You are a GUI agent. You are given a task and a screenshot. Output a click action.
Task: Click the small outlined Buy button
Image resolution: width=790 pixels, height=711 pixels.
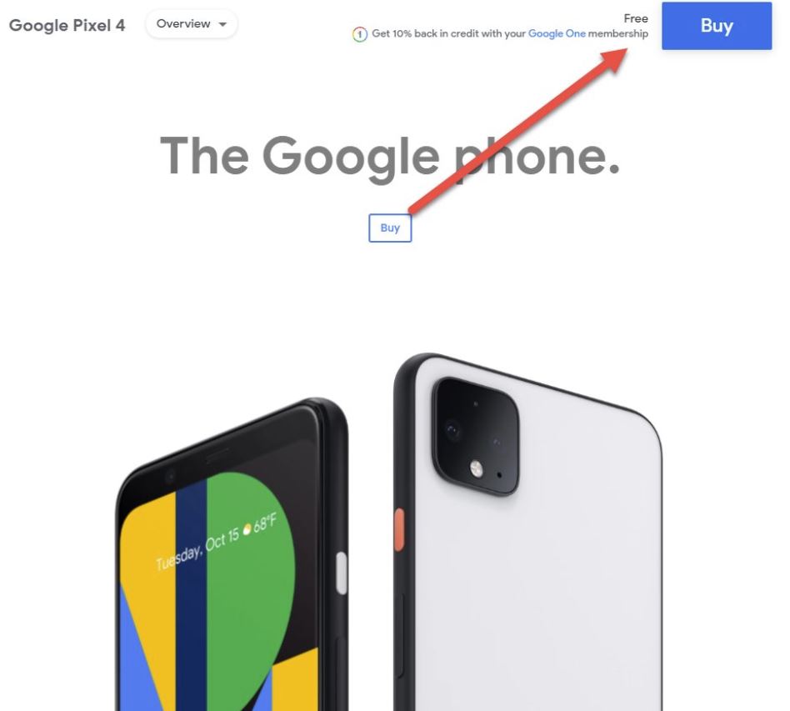389,228
